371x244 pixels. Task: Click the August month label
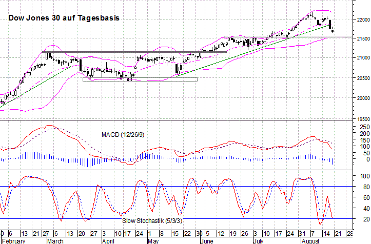310,241
